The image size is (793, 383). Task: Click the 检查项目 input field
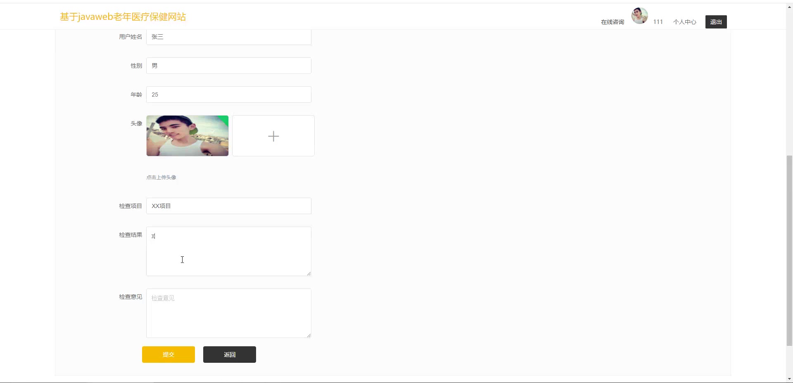pos(229,206)
